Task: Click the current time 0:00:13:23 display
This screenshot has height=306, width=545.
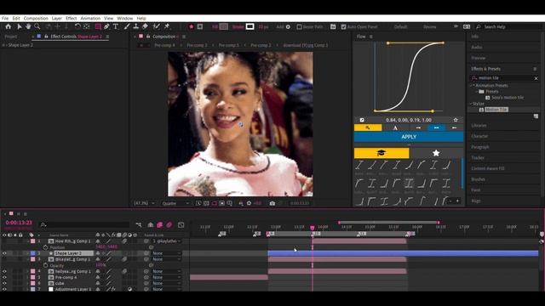Action: pos(19,223)
